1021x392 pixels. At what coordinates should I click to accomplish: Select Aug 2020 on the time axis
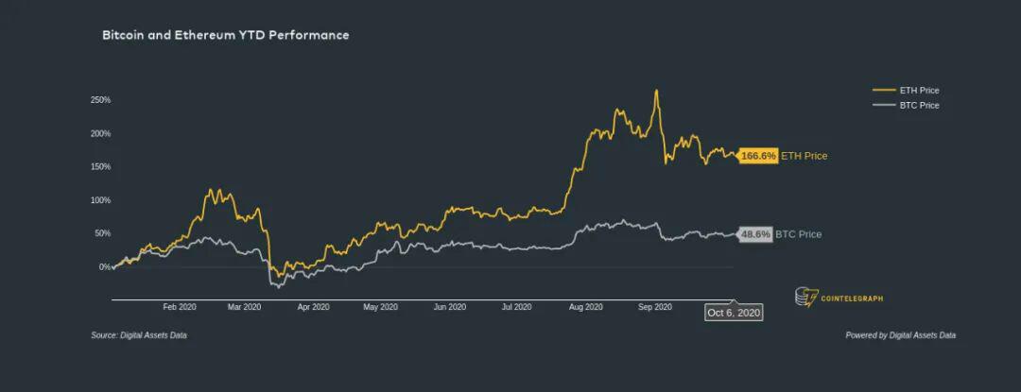point(585,307)
